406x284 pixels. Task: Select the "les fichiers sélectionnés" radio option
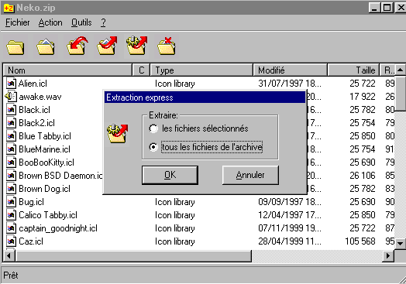pos(153,128)
